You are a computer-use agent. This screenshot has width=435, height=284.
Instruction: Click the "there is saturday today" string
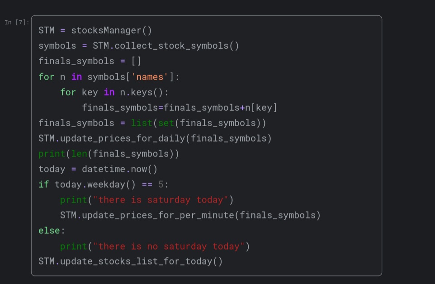(161, 200)
